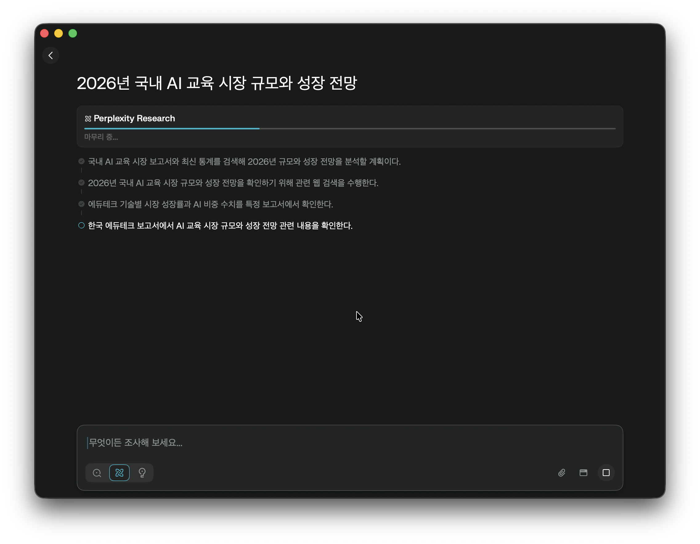Click the browser window capture icon
Image resolution: width=700 pixels, height=544 pixels.
(583, 472)
